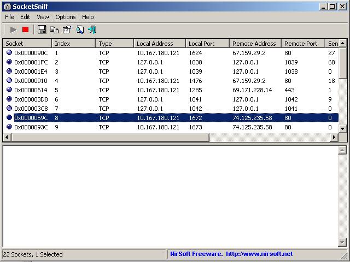Image resolution: width=350 pixels, height=262 pixels.
Task: Click partially visible Sen column header
Action: [x=332, y=44]
